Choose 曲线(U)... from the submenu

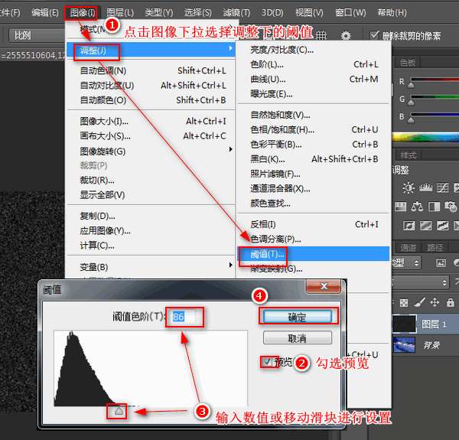(313, 79)
